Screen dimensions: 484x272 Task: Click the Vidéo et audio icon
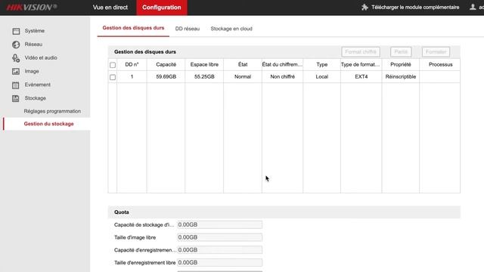point(16,58)
